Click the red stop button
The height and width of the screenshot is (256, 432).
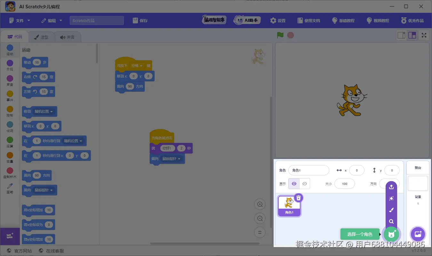[x=290, y=35]
